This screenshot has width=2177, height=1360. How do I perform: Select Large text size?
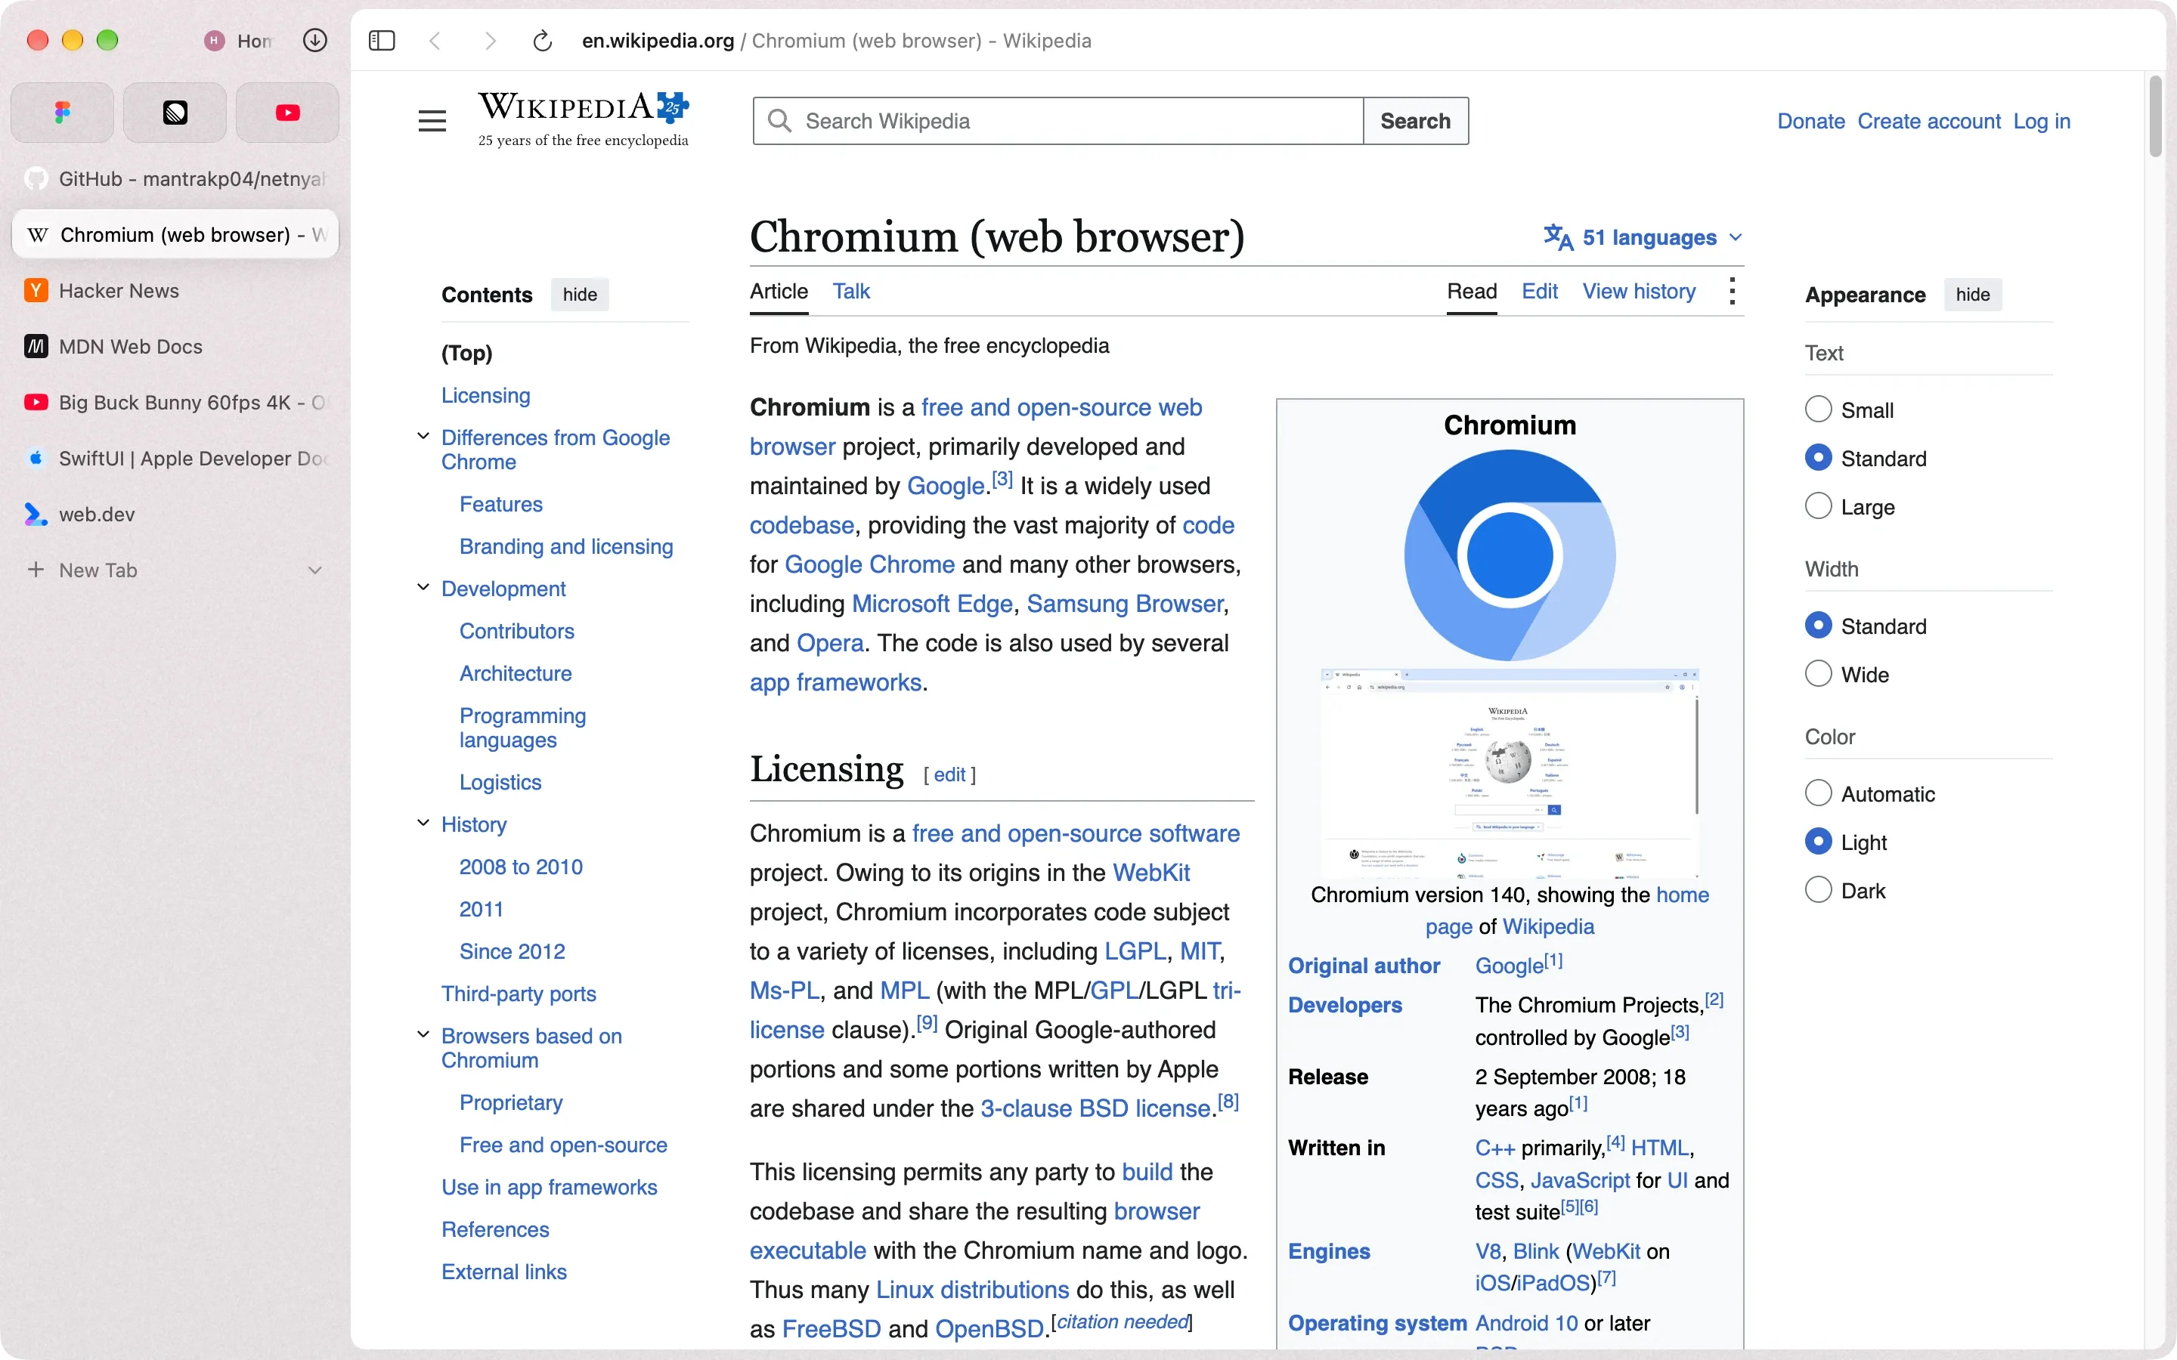(x=1818, y=506)
